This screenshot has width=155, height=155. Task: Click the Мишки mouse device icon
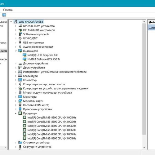coord(20,92)
